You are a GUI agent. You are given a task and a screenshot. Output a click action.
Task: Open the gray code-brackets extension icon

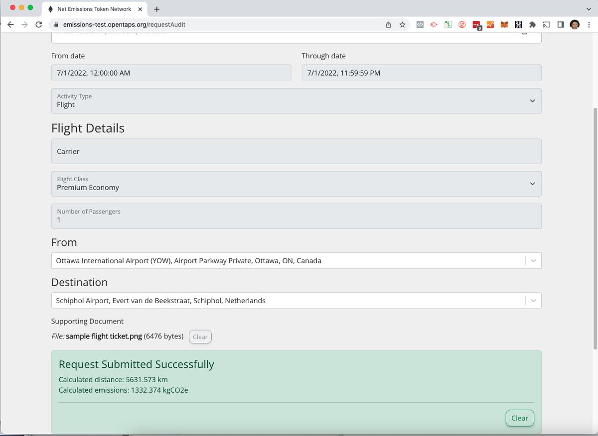click(x=420, y=24)
